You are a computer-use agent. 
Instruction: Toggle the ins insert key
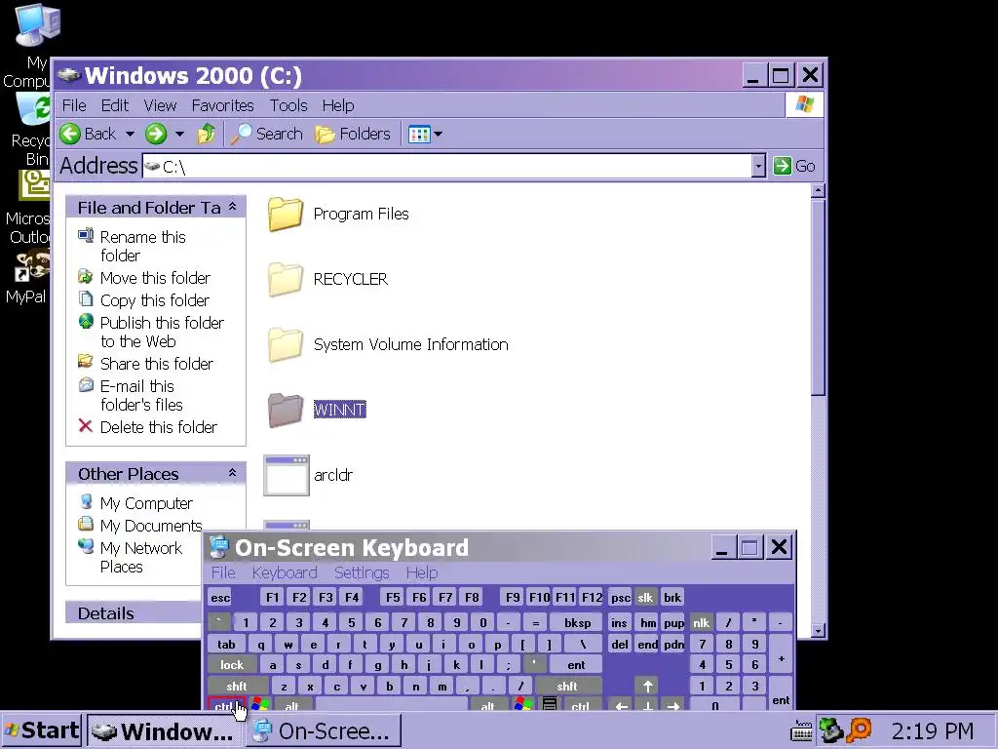[x=619, y=623]
